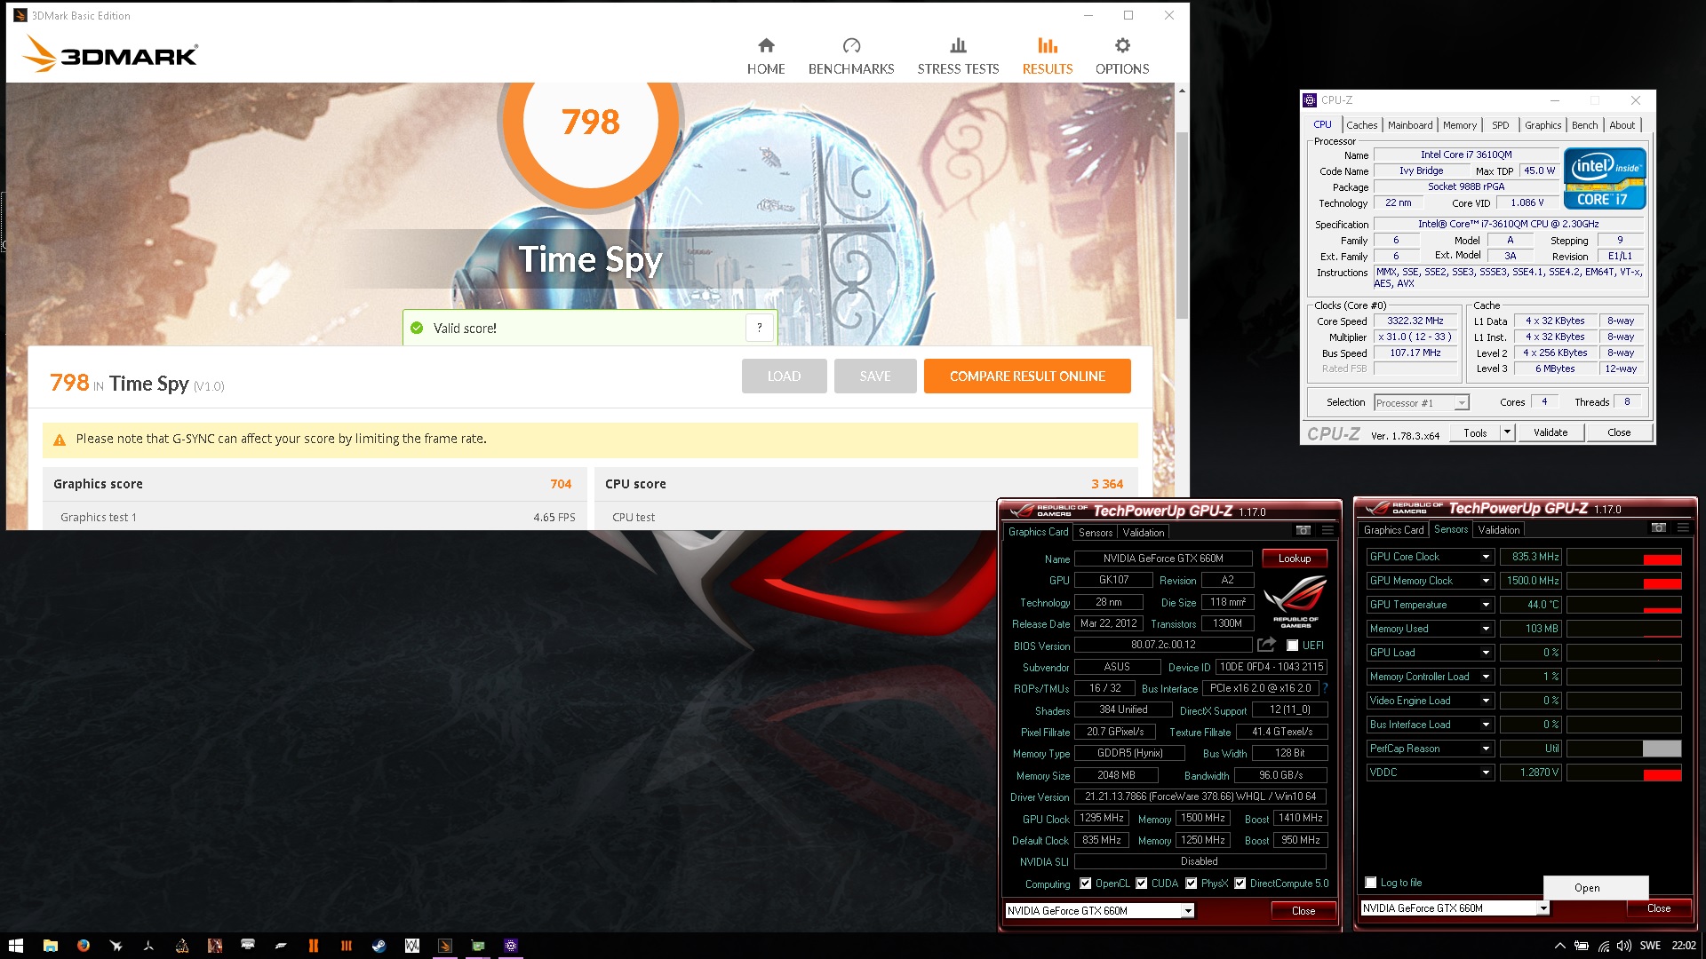Toggle the CUDA checkbox
Screen dimensions: 1706x959
[1141, 884]
